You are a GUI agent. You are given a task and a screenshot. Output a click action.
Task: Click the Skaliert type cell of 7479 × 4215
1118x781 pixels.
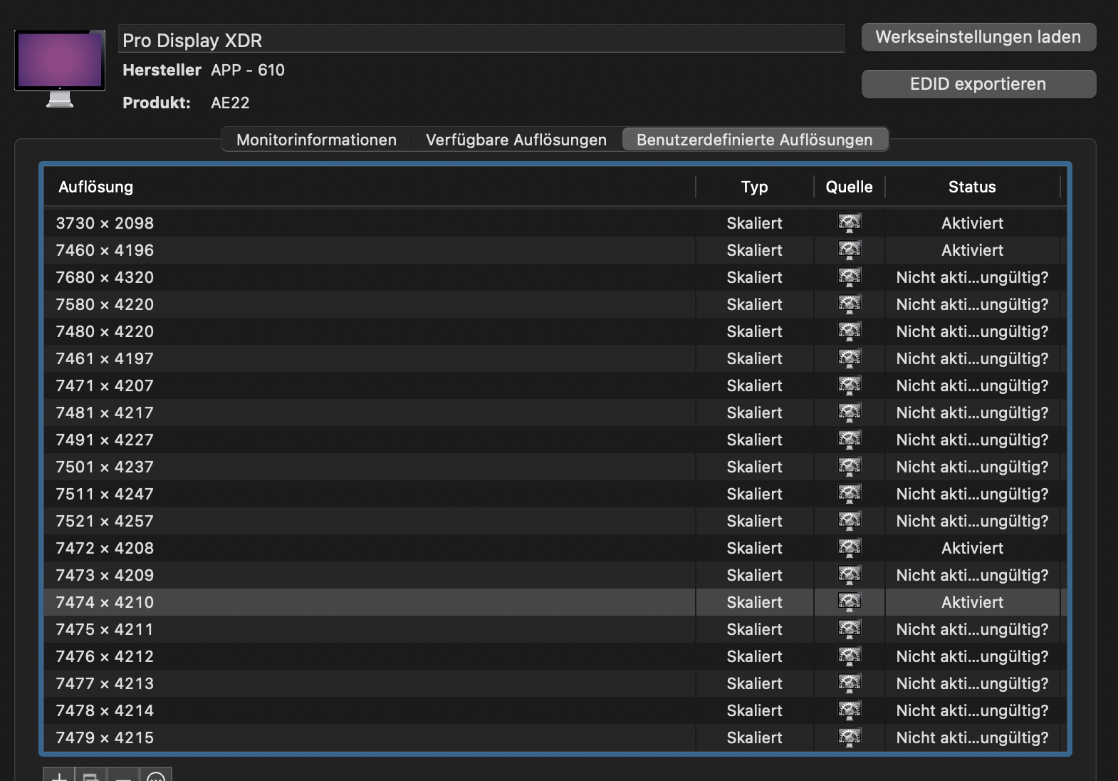(754, 738)
